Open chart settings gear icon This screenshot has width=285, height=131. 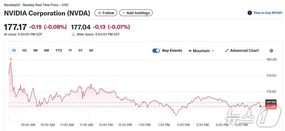271,51
